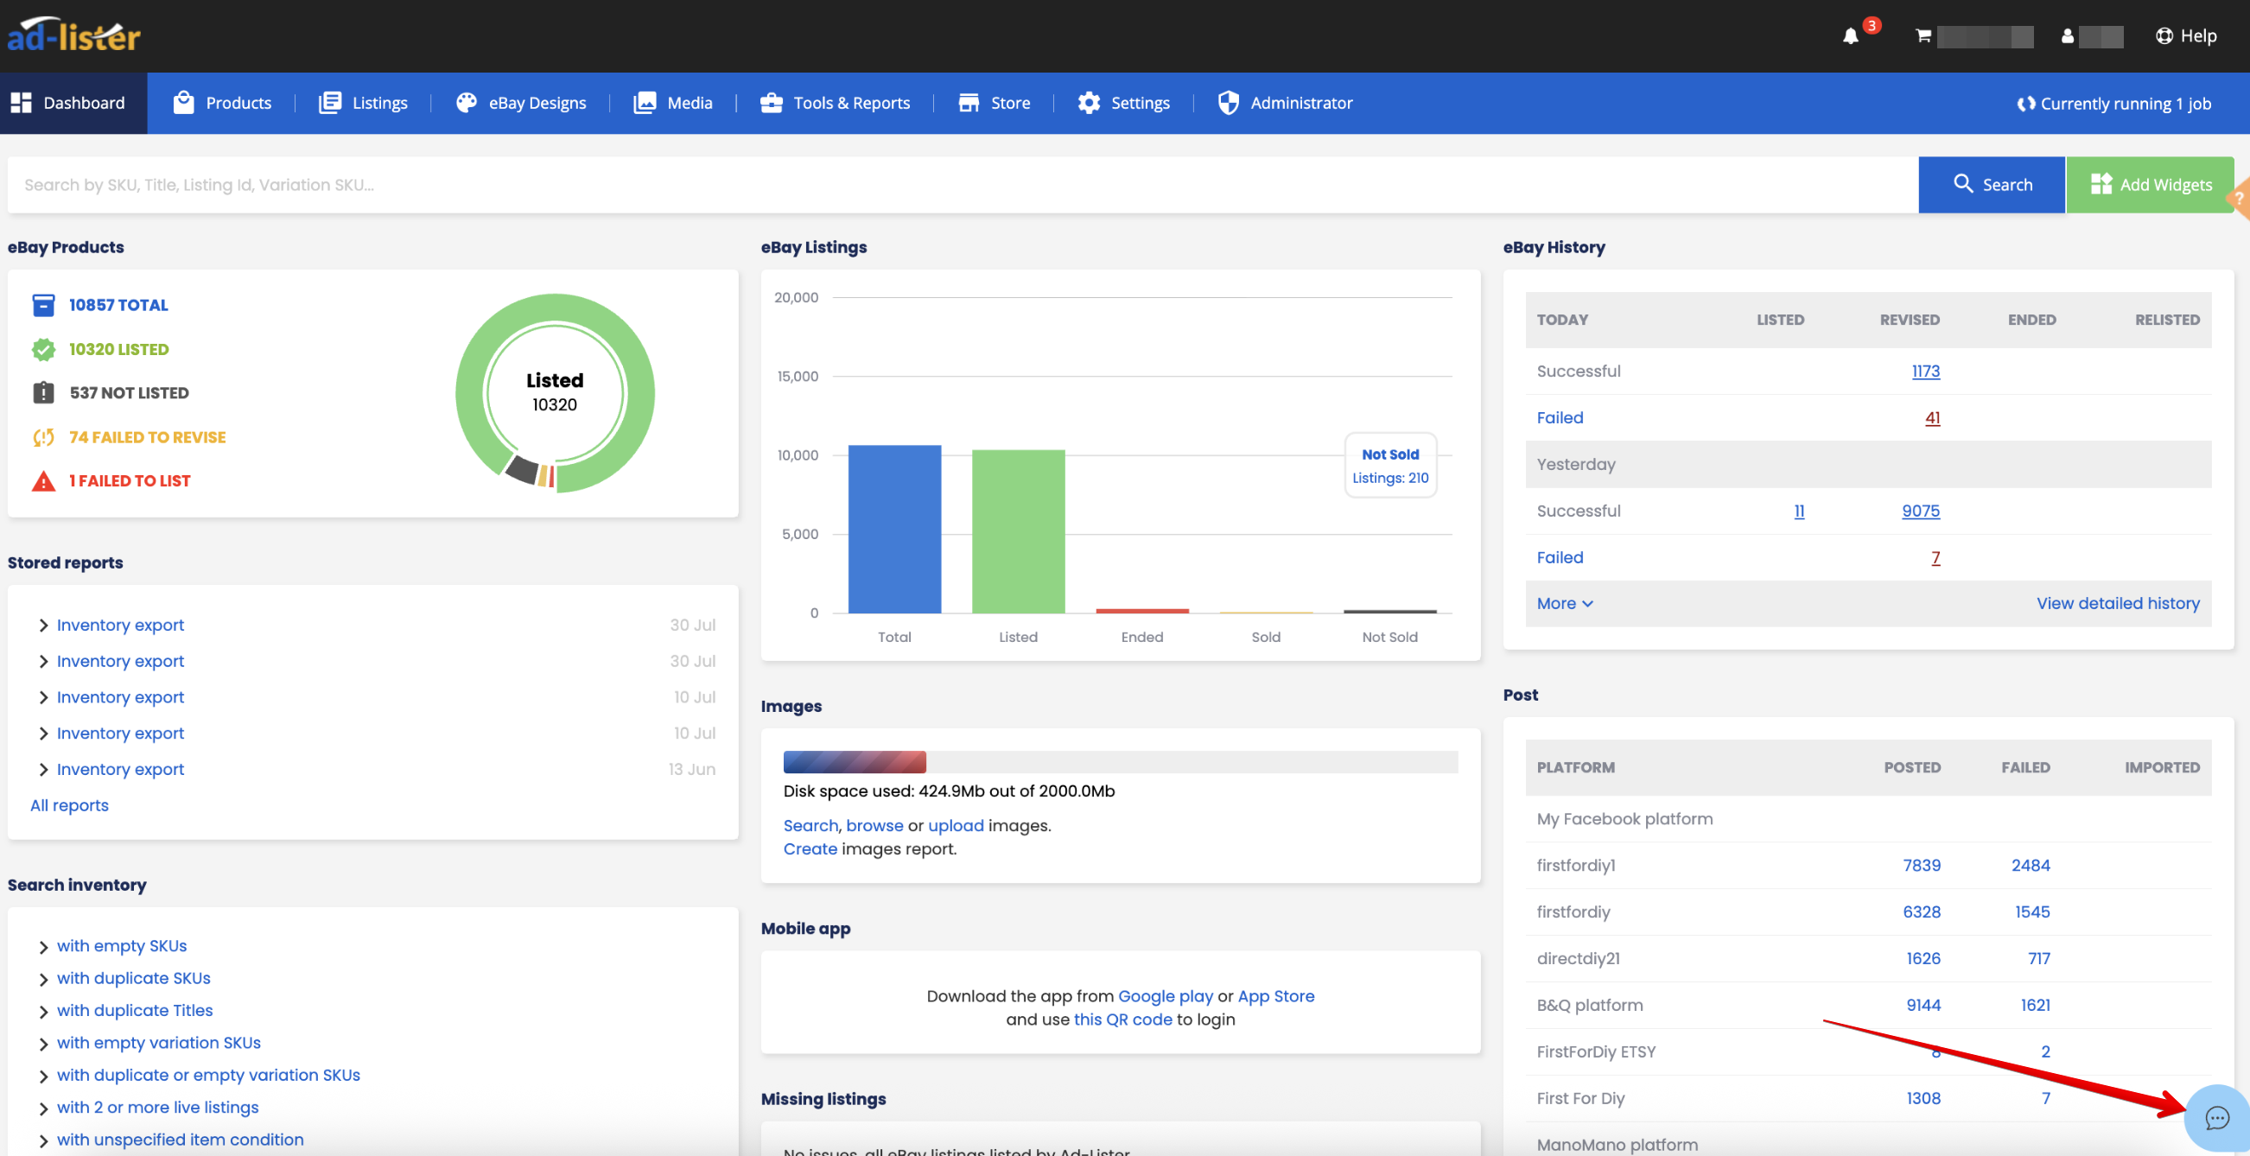2250x1156 pixels.
Task: Click the shopping cart icon
Action: (x=1923, y=35)
